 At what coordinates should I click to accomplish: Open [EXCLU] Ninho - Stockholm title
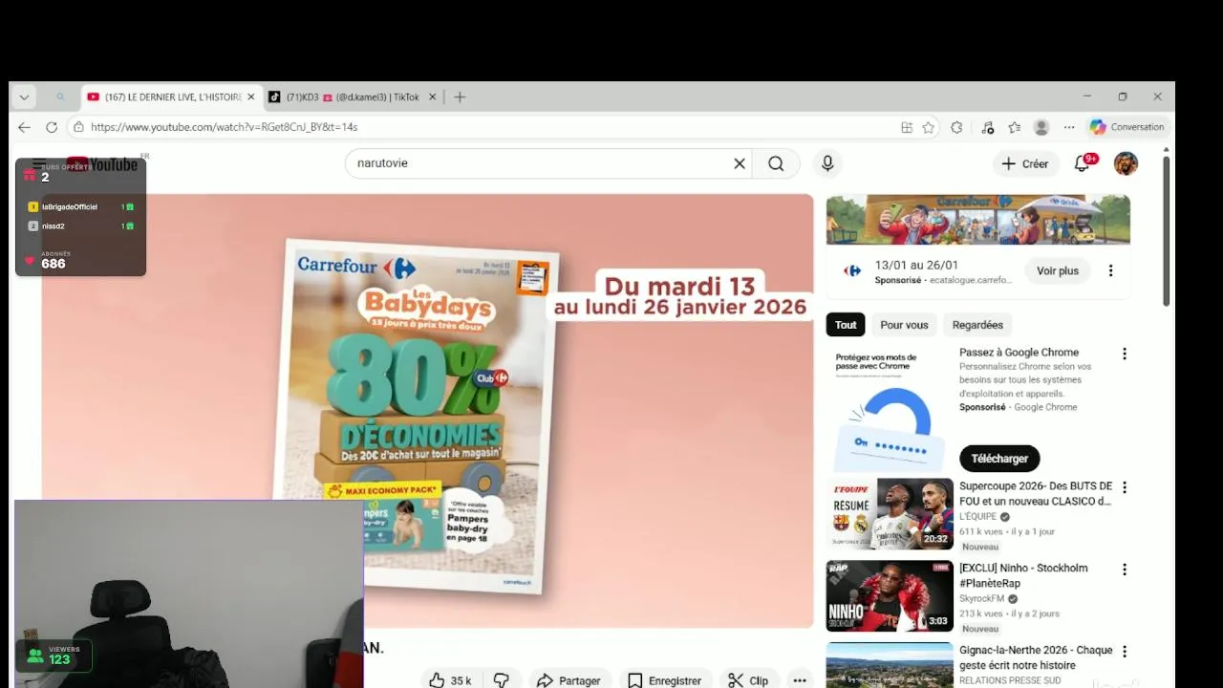[x=1023, y=575]
